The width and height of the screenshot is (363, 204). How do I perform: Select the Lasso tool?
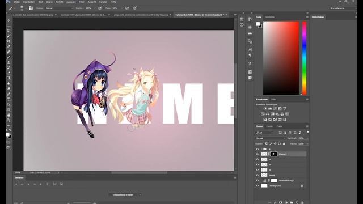(9, 31)
